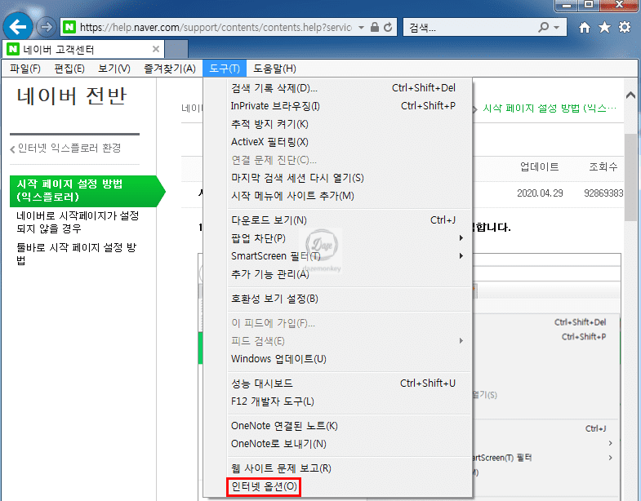Open the 보기(V) menu
Image resolution: width=641 pixels, height=501 pixels.
(x=114, y=69)
